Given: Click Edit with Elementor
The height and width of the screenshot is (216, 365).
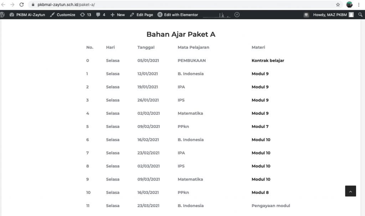Looking at the screenshot, I should pos(178,15).
